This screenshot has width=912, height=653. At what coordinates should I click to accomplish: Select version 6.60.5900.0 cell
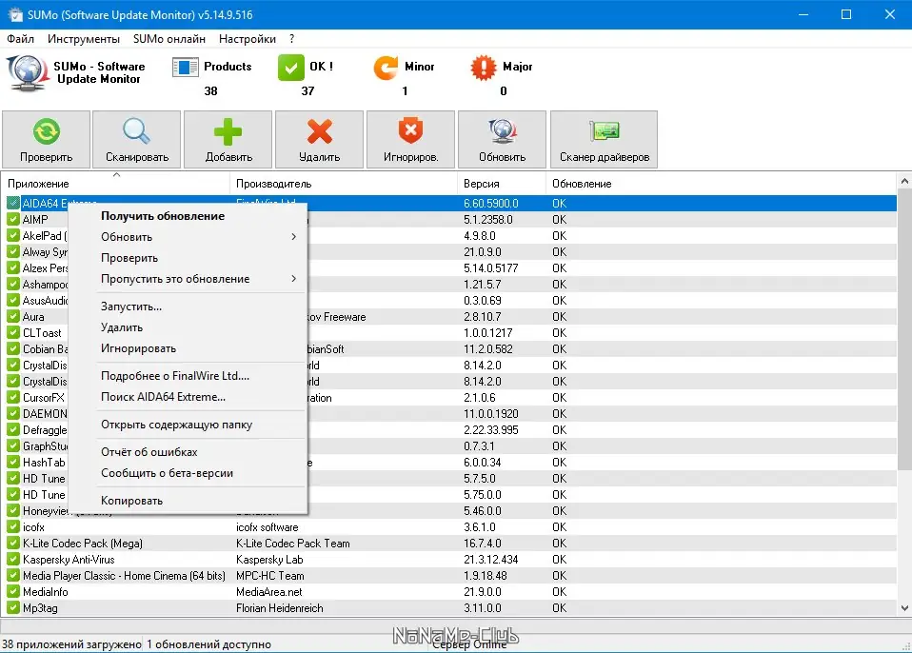tap(491, 203)
